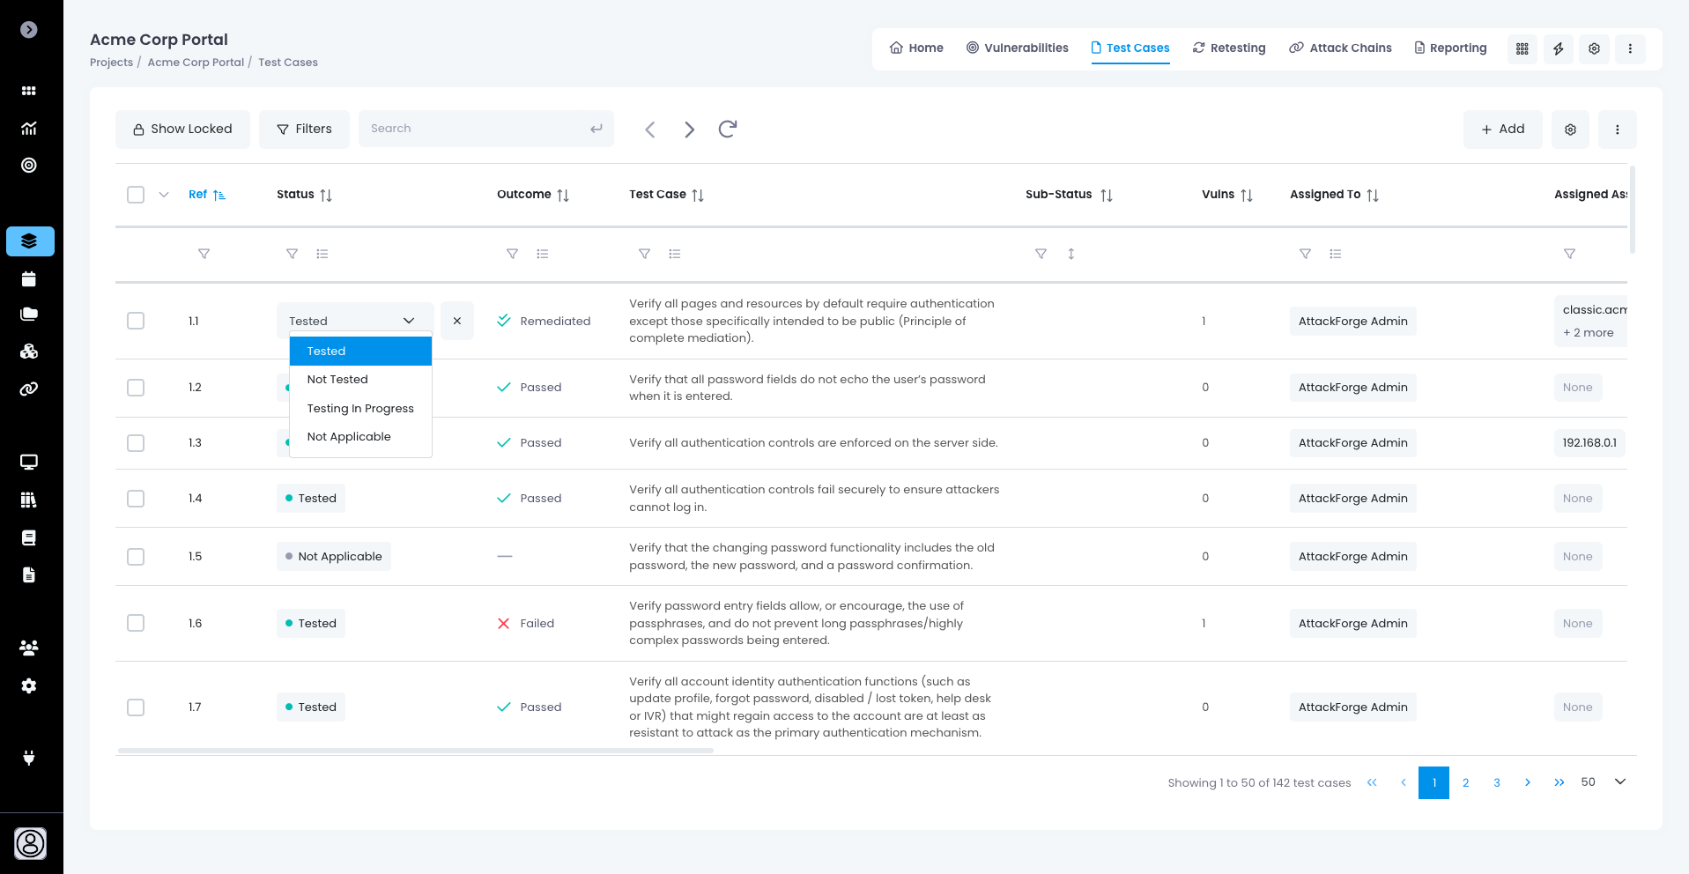Click the Status column filter funnel icon

point(292,254)
